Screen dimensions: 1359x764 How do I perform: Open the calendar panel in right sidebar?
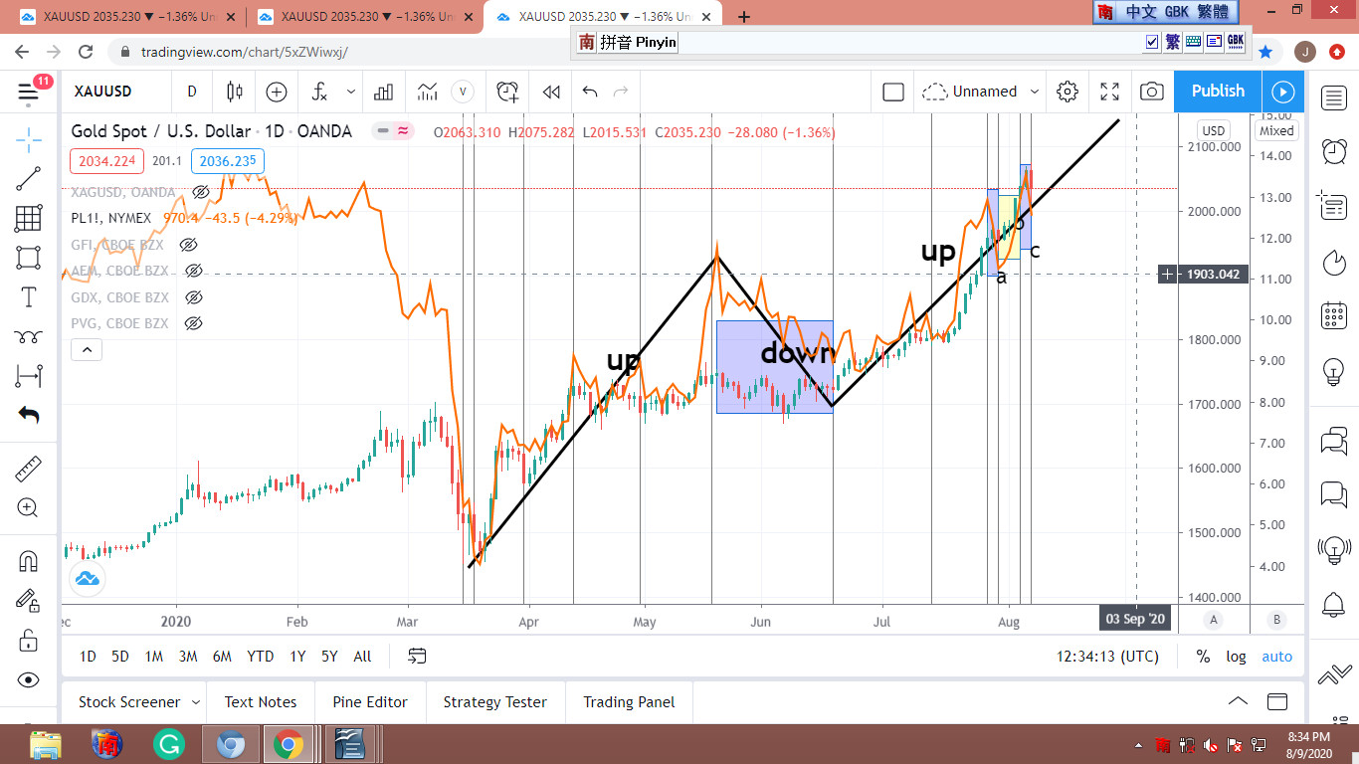click(1333, 316)
